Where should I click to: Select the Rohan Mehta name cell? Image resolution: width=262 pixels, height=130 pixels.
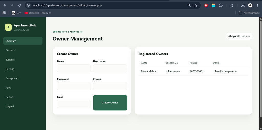[x=148, y=71]
